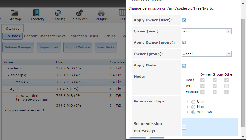This screenshot has height=140, width=246.
Task: Select the Mac permission type
Action: point(193,107)
